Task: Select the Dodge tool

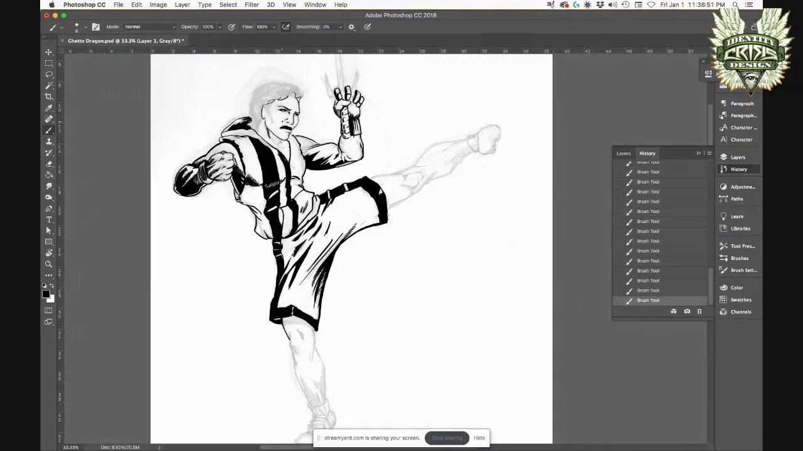Action: 49,197
